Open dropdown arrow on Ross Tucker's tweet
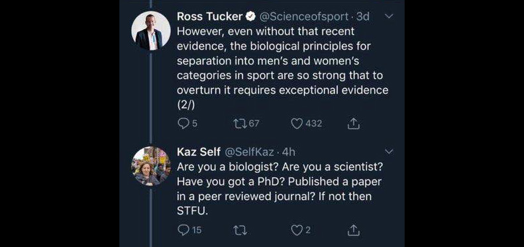Viewport: 524px width, 247px height. click(389, 16)
